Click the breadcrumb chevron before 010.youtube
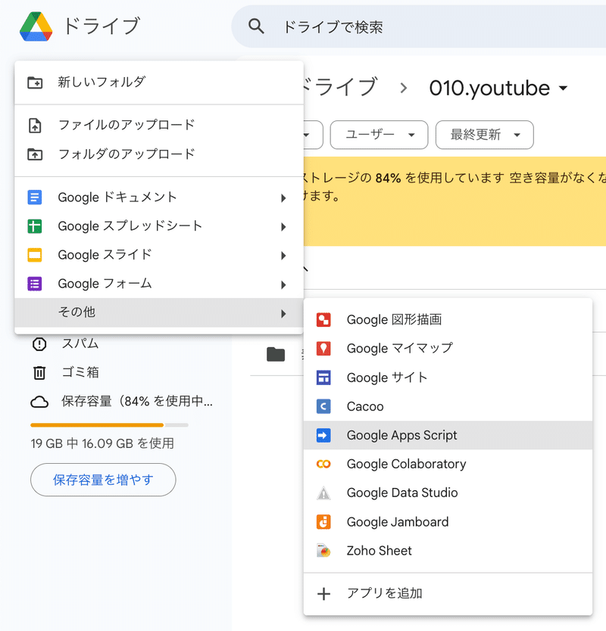The height and width of the screenshot is (631, 606). point(403,88)
